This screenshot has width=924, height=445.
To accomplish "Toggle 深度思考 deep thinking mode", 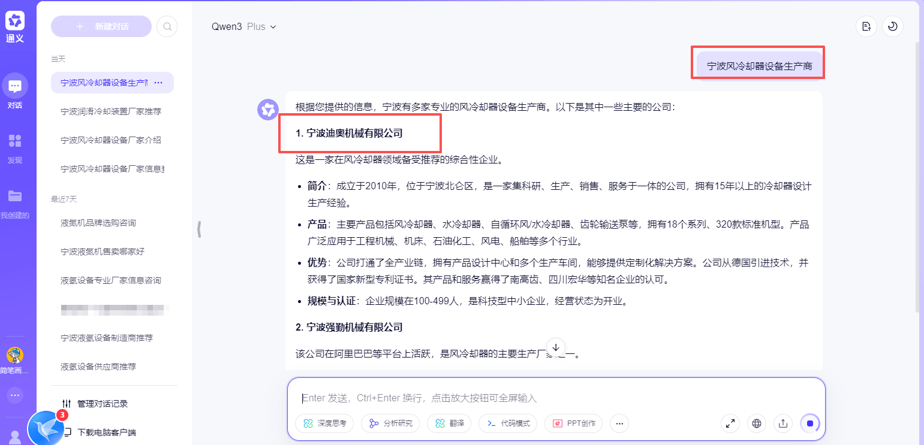I will coord(324,423).
